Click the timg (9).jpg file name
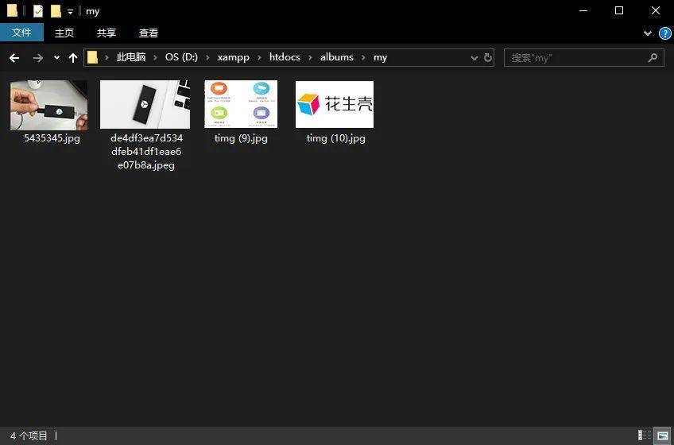This screenshot has width=674, height=445. [x=241, y=138]
